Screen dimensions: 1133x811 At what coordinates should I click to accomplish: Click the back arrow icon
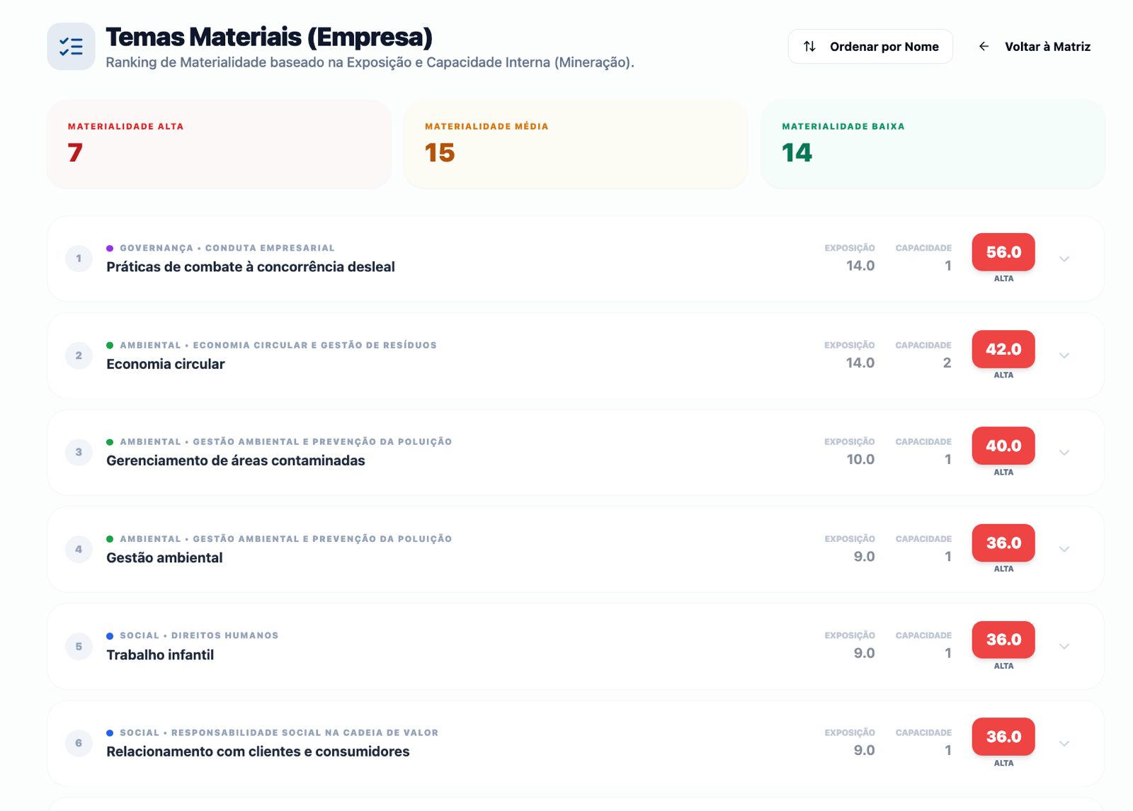(x=984, y=47)
